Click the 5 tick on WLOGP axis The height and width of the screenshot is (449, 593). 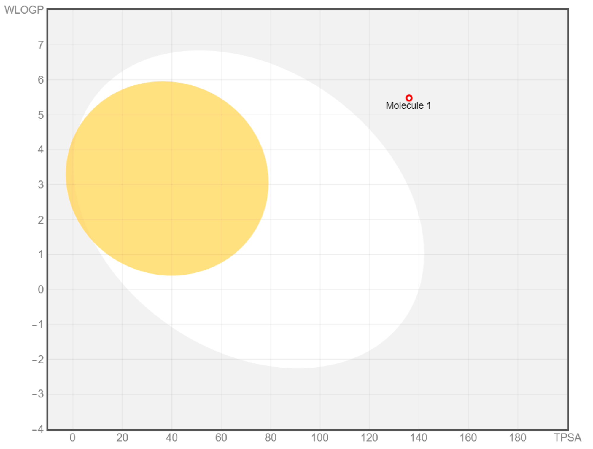tap(41, 115)
